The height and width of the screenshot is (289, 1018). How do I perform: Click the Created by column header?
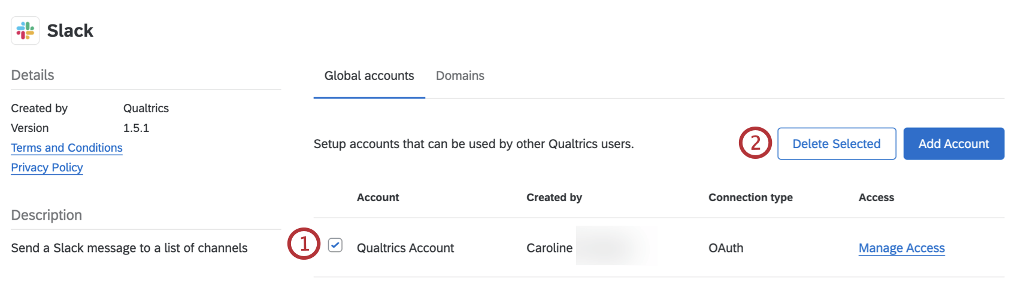coord(554,198)
